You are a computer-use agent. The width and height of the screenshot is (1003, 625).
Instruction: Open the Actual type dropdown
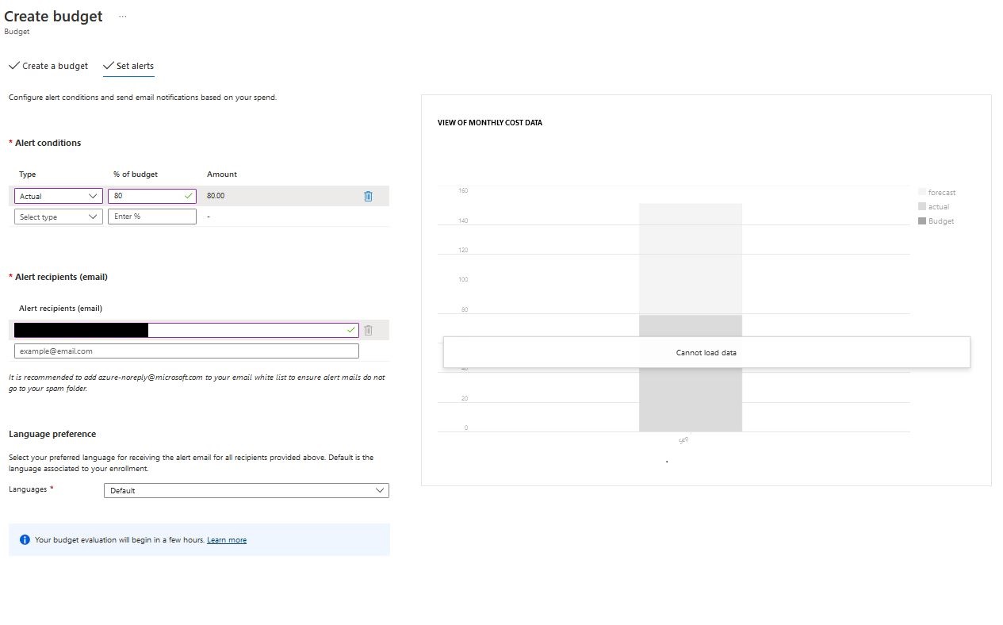(59, 196)
